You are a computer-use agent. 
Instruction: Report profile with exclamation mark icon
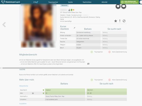(x=120, y=21)
